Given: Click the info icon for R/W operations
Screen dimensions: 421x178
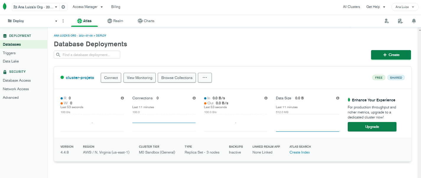Looking at the screenshot, I should (x=122, y=98).
